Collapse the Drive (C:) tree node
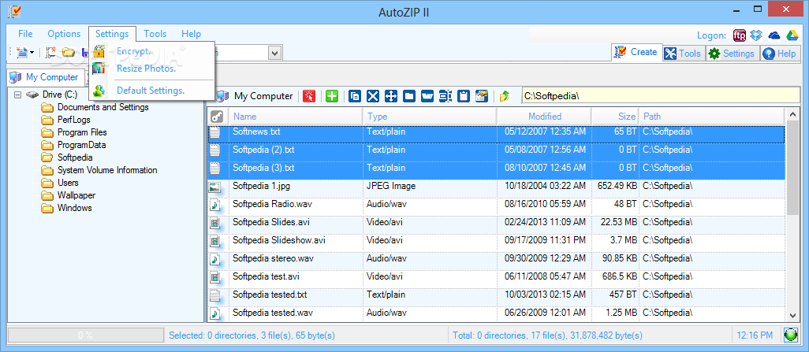Viewport: 809px width, 352px height. [18, 94]
